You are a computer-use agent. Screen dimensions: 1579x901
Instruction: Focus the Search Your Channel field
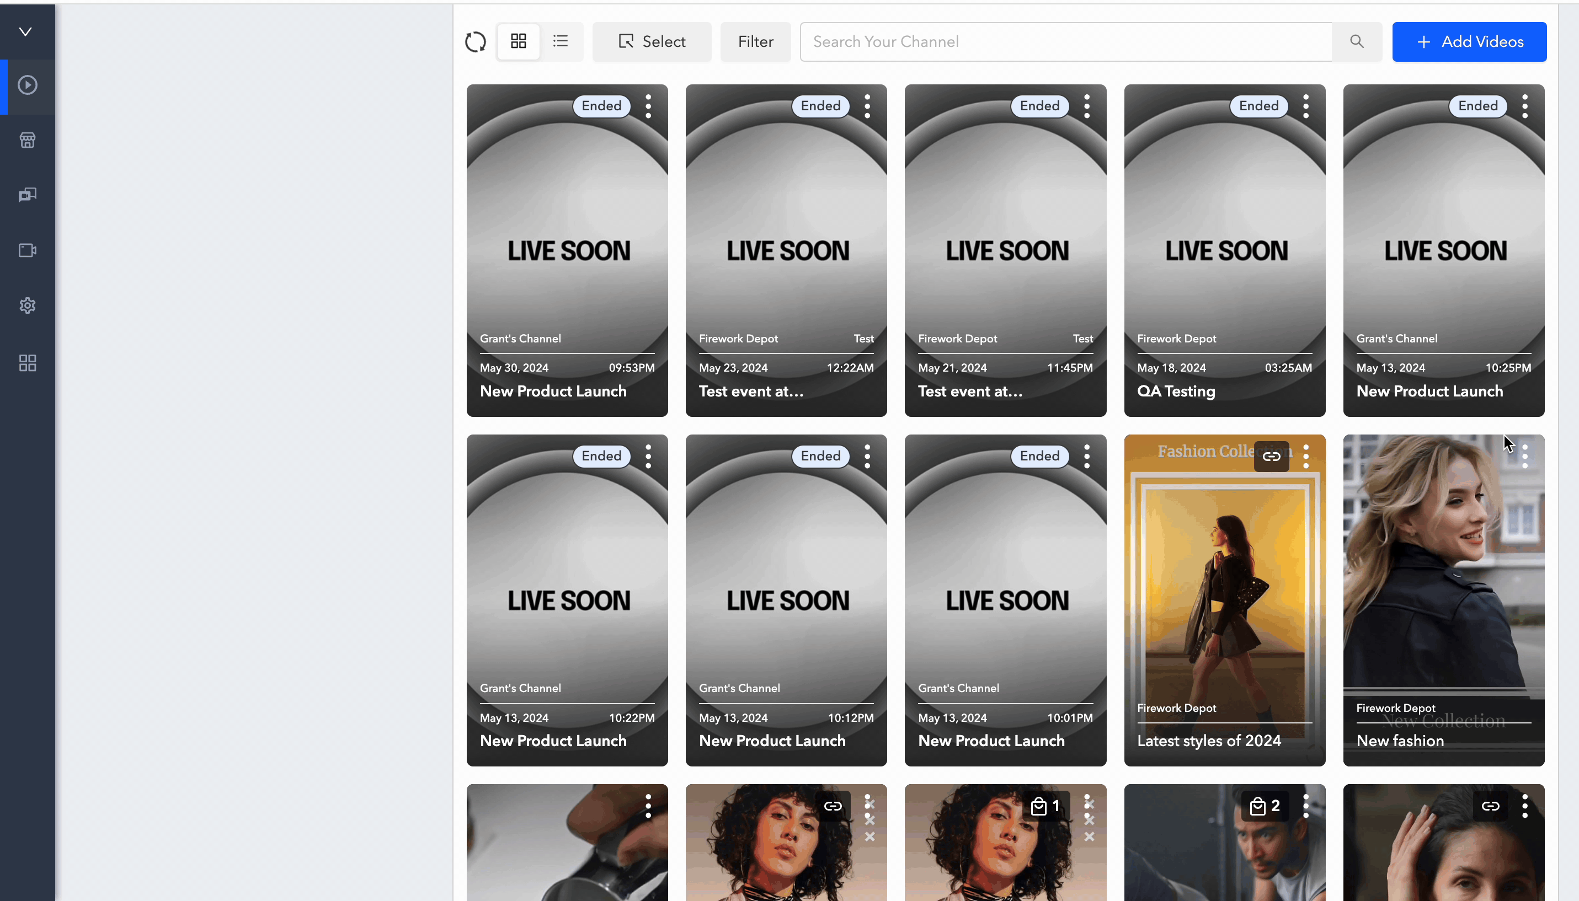pos(1066,41)
